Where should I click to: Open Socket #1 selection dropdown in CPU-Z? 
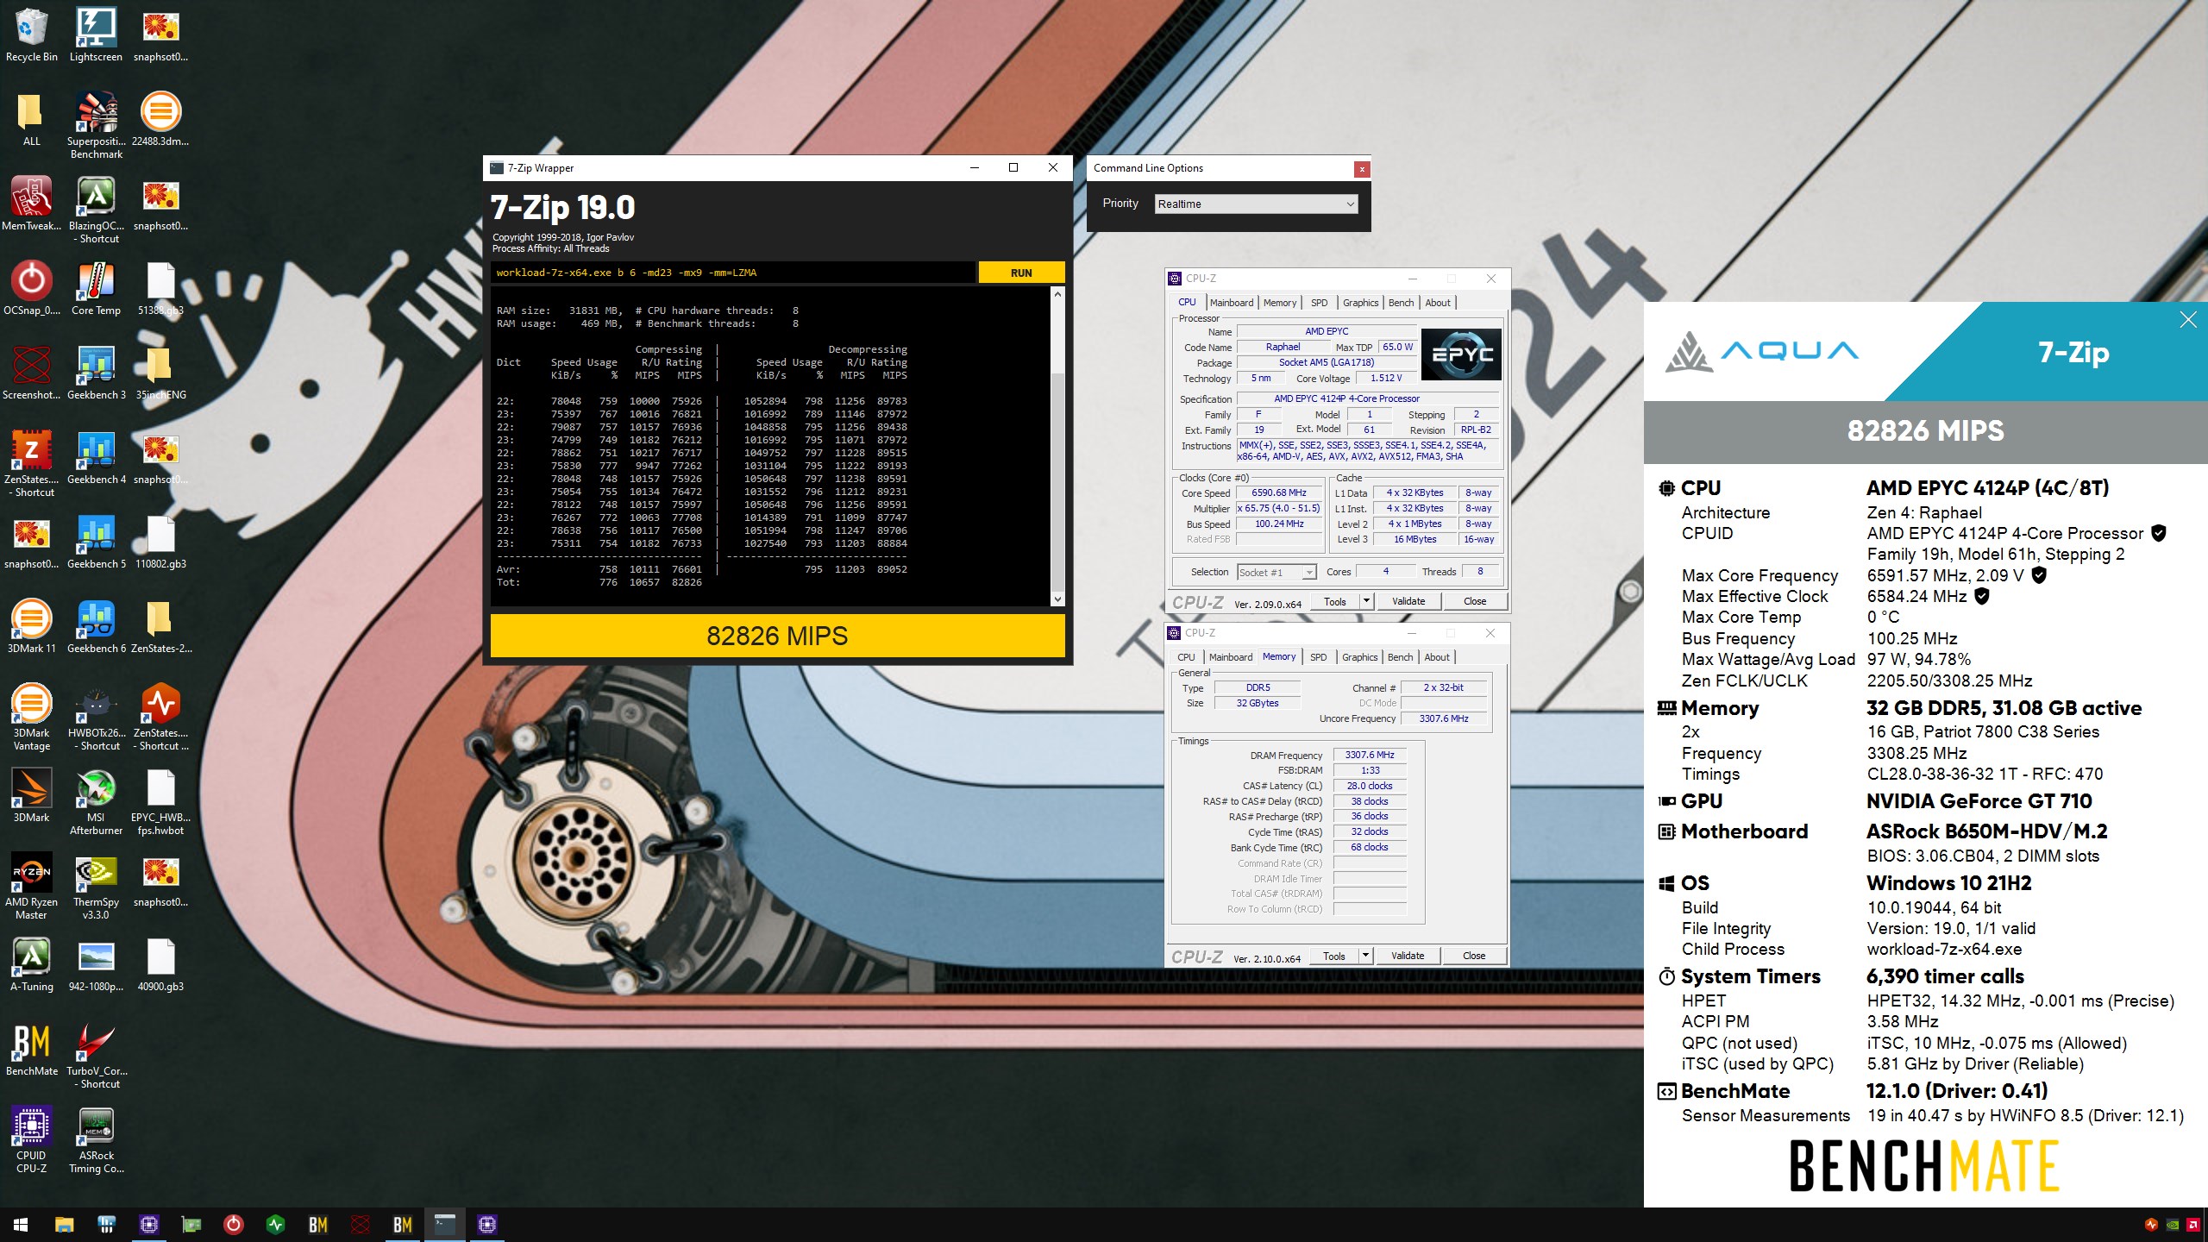pyautogui.click(x=1276, y=572)
